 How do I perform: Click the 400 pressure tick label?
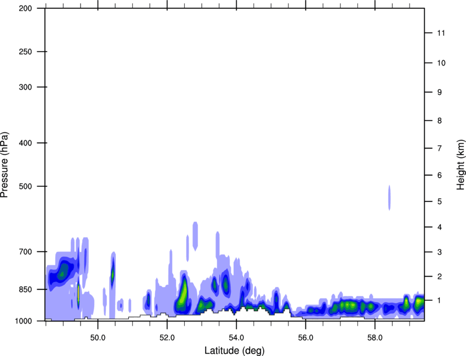click(25, 143)
